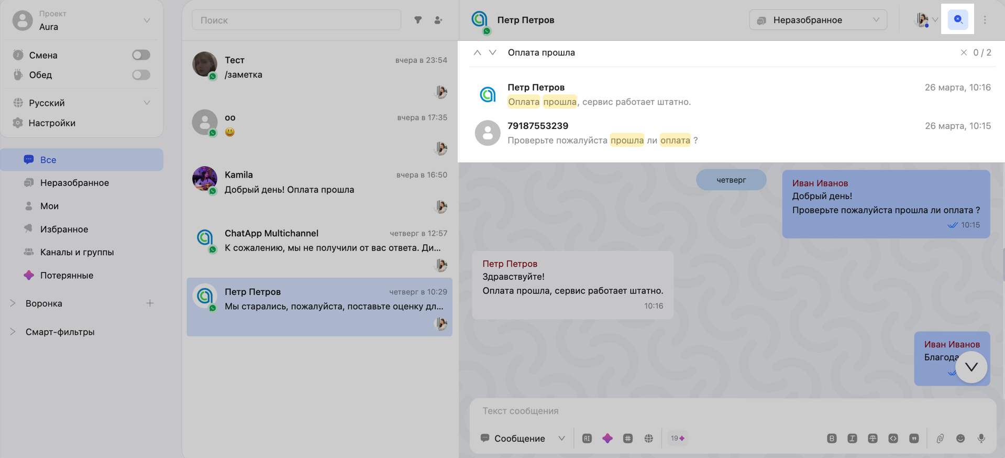Open Настройки settings
This screenshot has width=1005, height=458.
point(52,123)
